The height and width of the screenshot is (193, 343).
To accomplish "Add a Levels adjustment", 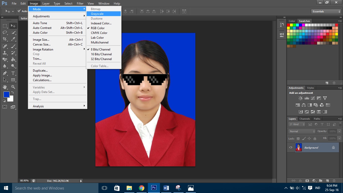I will [307, 98].
